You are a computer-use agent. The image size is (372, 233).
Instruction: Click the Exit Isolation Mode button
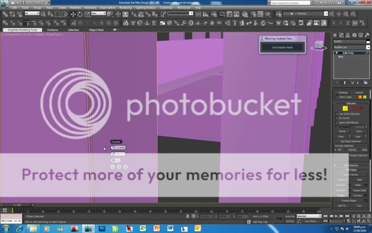click(282, 47)
